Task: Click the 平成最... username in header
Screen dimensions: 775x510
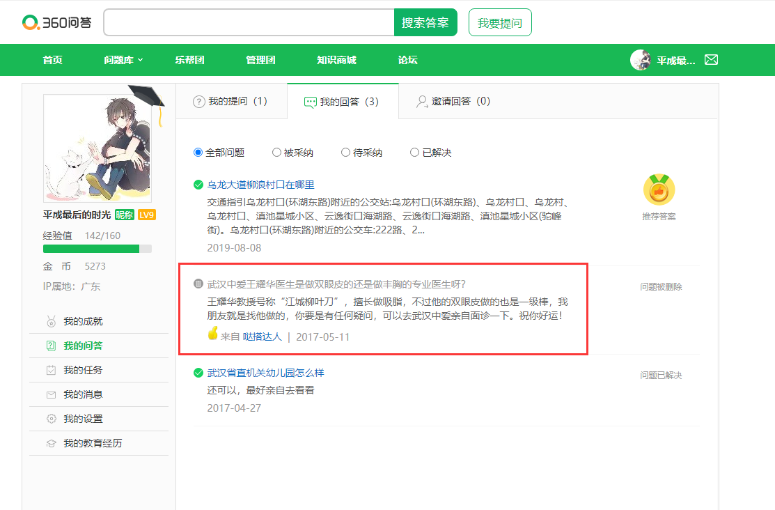Action: point(675,61)
